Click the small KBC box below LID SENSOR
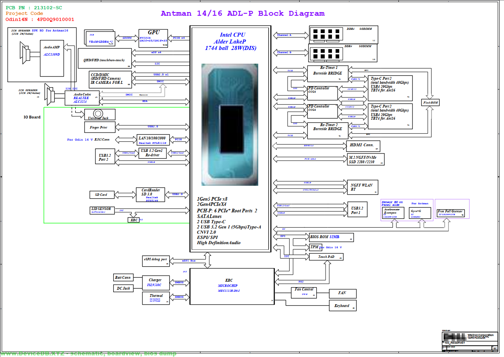Image resolution: width=504 pixels, height=357 pixels. pyautogui.click(x=134, y=220)
